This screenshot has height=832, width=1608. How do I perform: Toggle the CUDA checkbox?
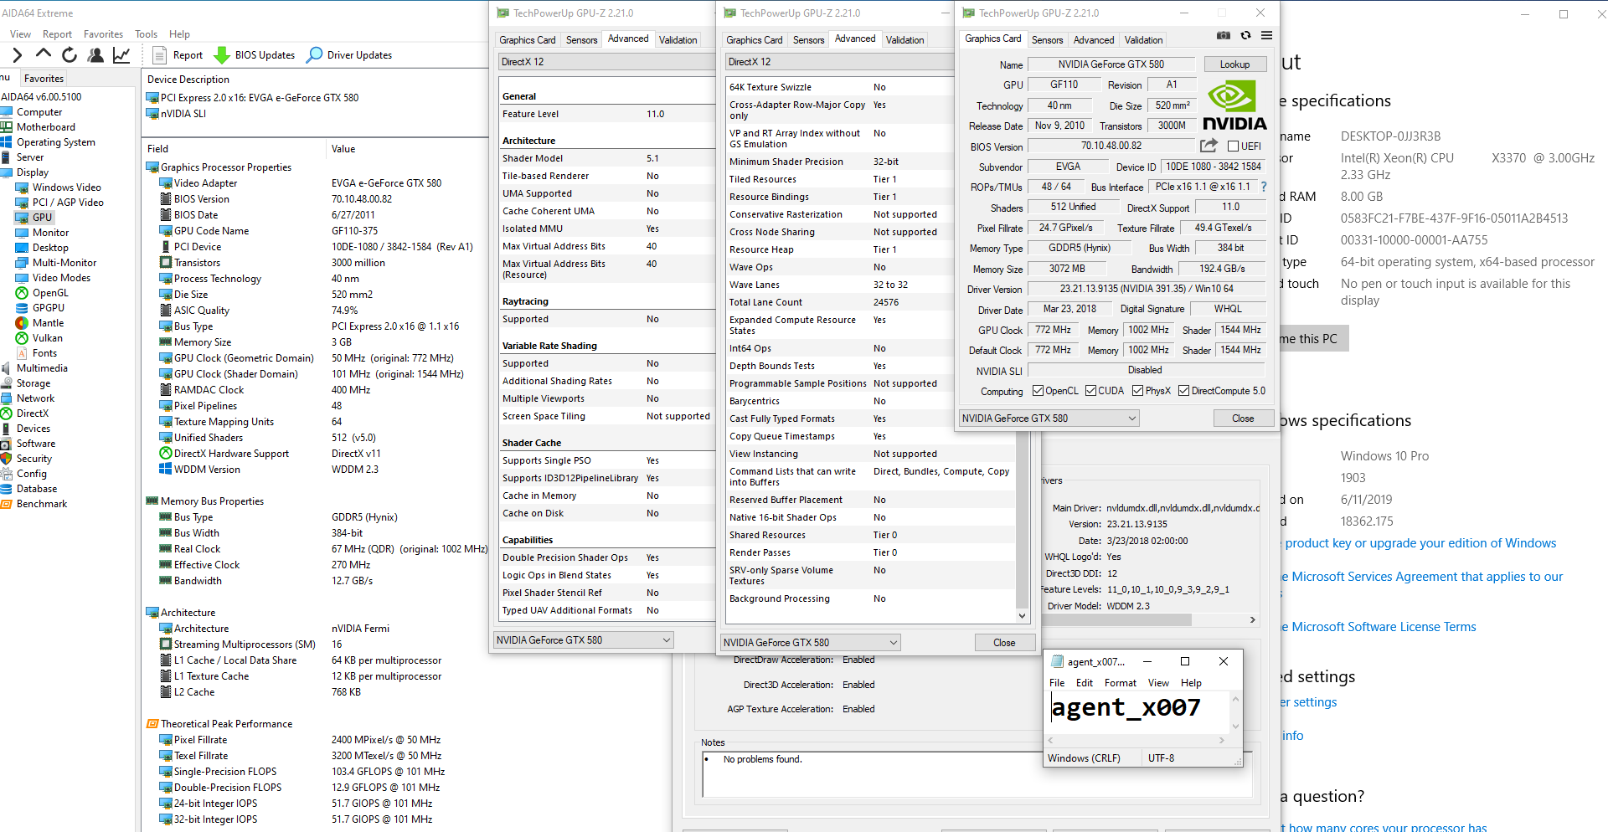pos(1090,391)
